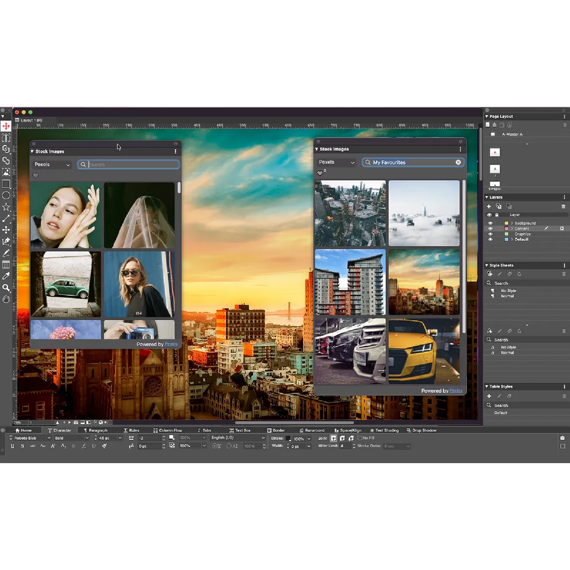Follow the Pexels link in right panel
Screen dimensions: 570x570
tap(456, 390)
